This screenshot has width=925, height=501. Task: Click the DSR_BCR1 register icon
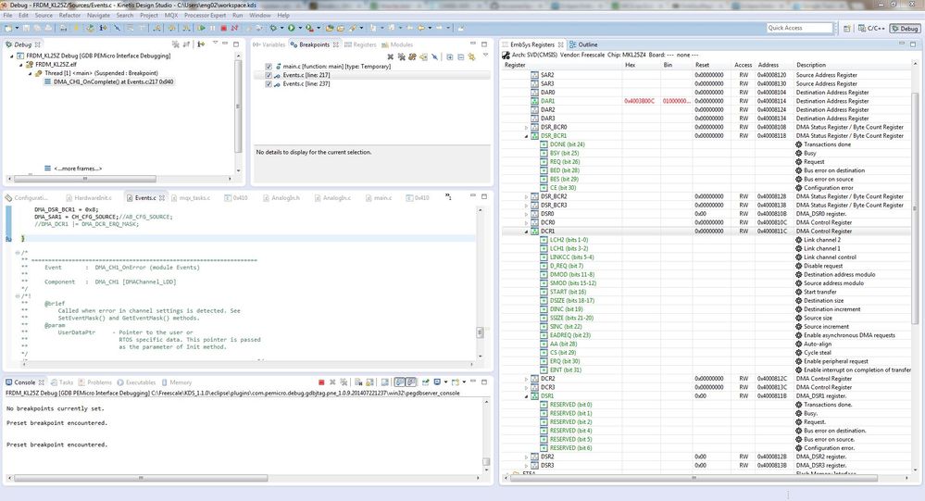534,136
